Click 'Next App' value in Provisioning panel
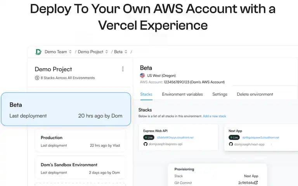This screenshot has width=298, height=186. 251,176
